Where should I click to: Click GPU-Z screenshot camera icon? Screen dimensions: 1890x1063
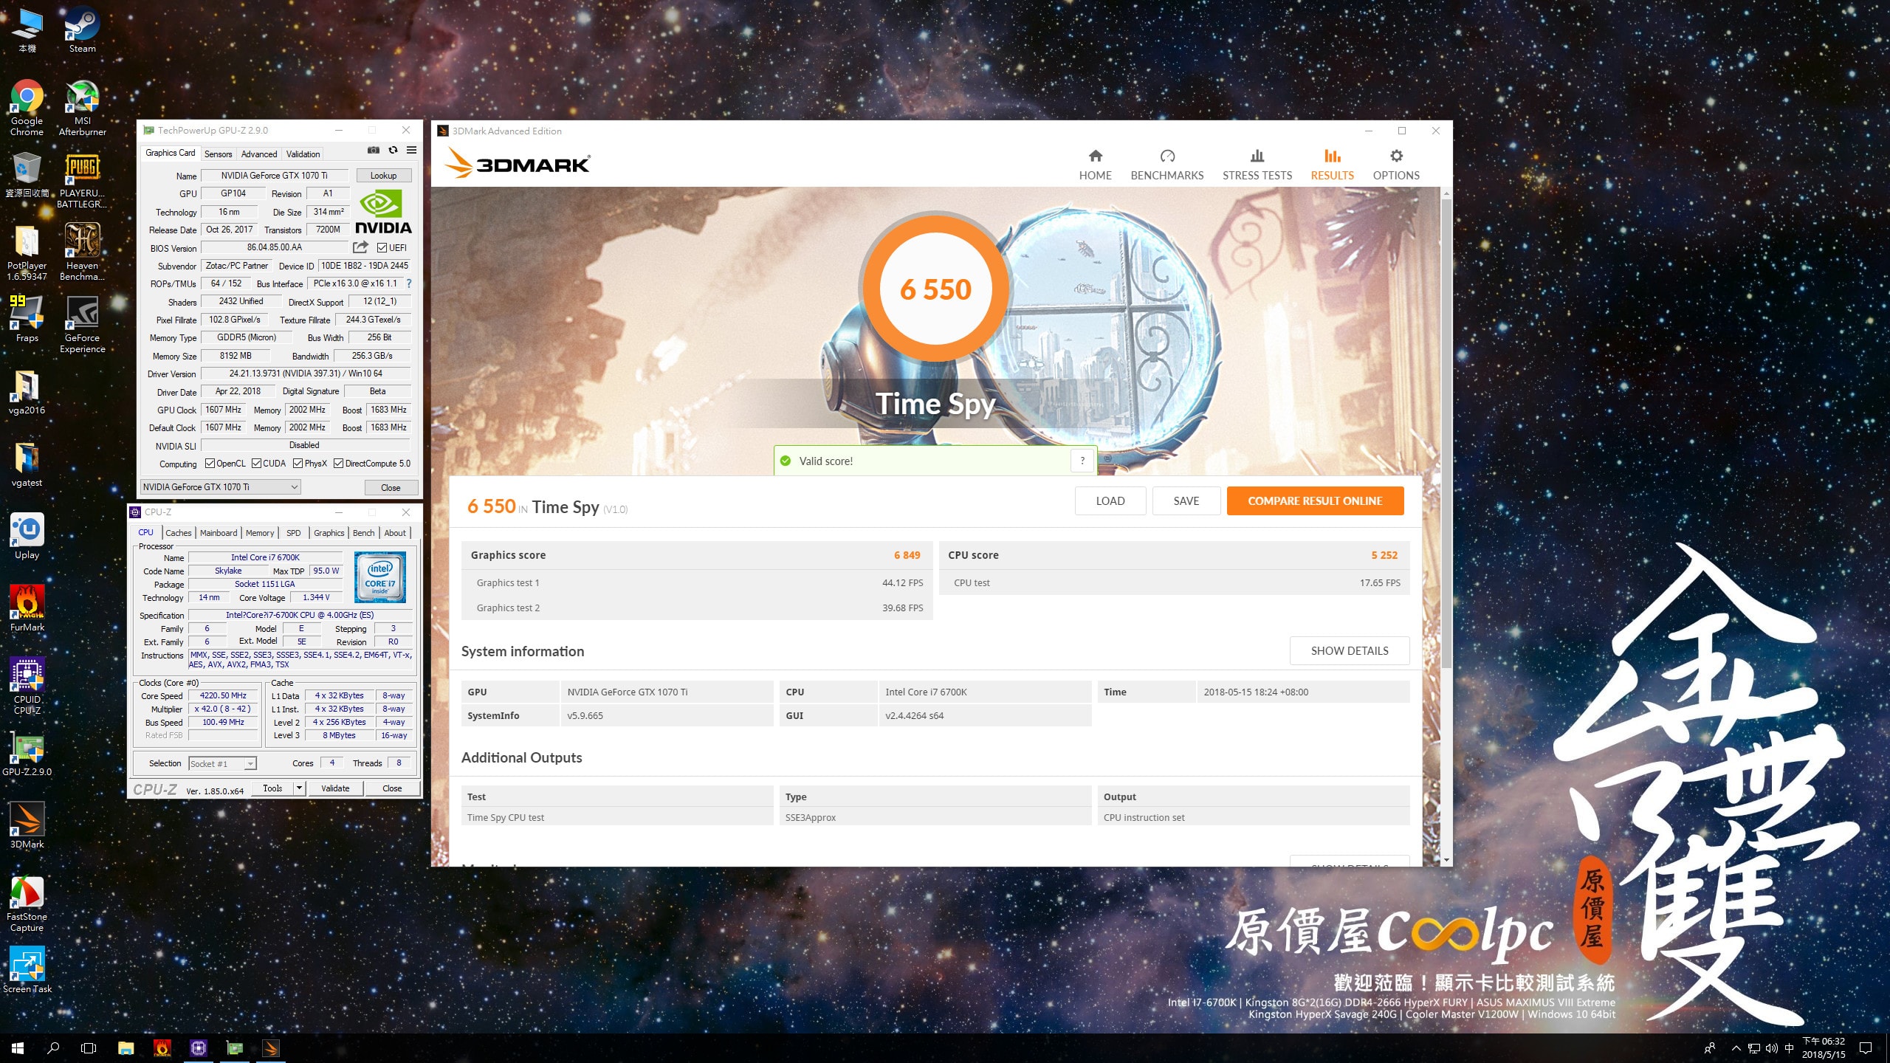[x=374, y=150]
